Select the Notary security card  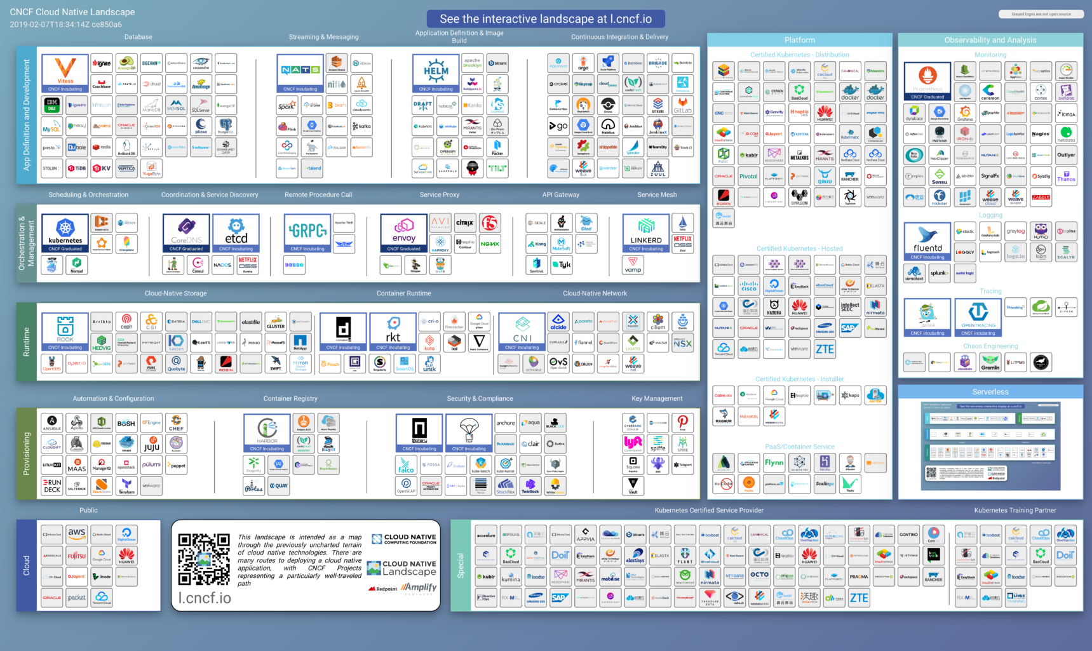[419, 433]
